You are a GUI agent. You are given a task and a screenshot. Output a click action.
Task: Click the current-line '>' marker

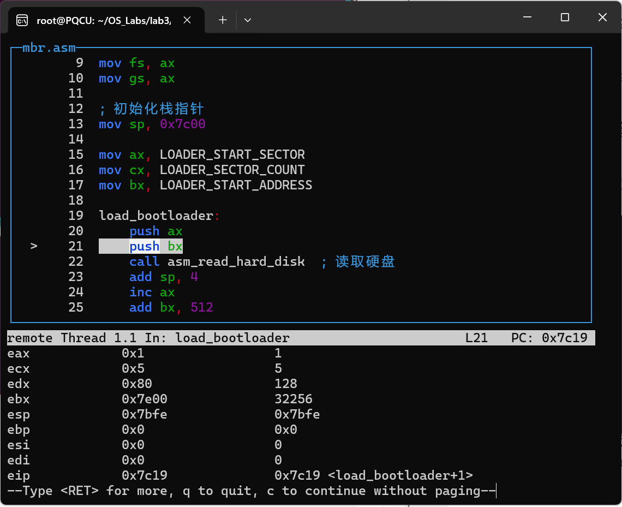pos(34,246)
